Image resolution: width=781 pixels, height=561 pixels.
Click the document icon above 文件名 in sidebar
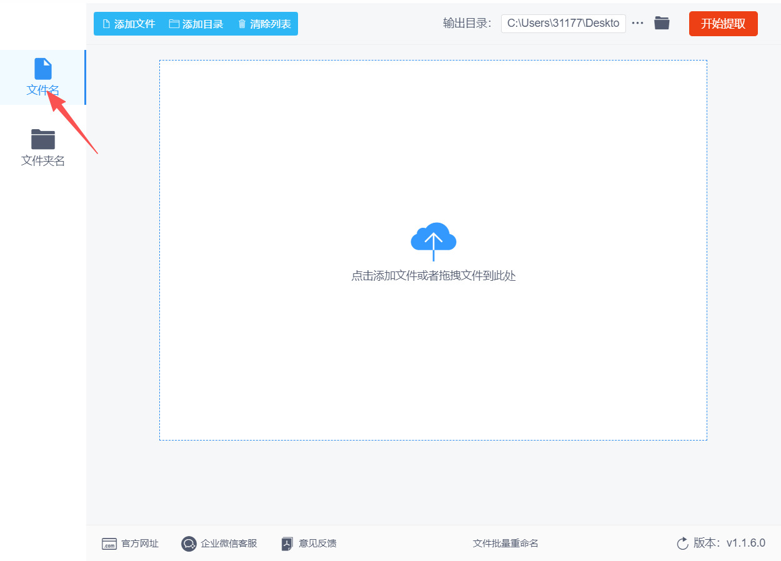tap(42, 68)
